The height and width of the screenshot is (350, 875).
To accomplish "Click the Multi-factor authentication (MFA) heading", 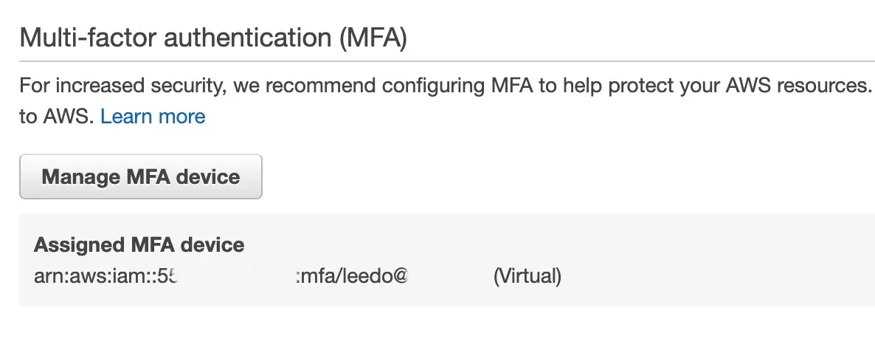I will tap(213, 38).
